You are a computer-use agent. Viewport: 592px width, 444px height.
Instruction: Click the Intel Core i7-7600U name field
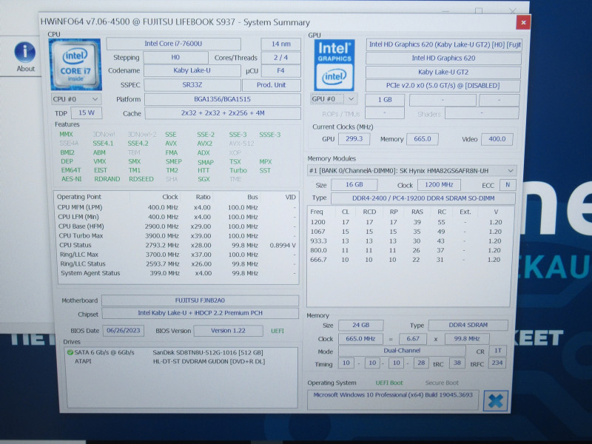173,44
